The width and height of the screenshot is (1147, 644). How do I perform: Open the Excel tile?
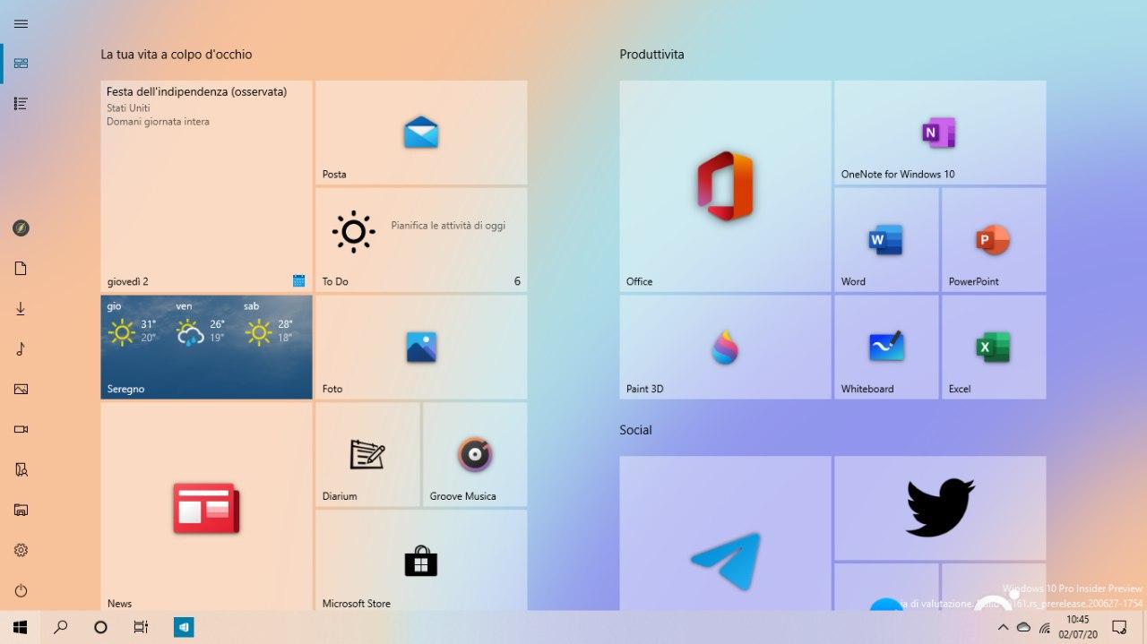[994, 347]
